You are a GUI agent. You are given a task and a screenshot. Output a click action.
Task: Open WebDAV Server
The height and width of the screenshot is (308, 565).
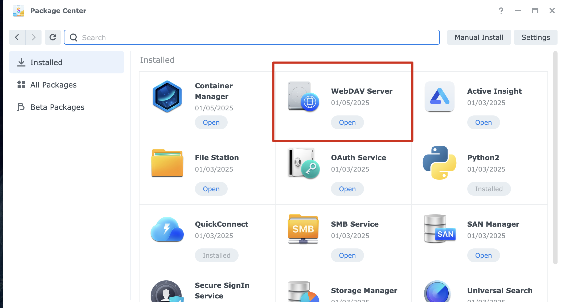347,122
